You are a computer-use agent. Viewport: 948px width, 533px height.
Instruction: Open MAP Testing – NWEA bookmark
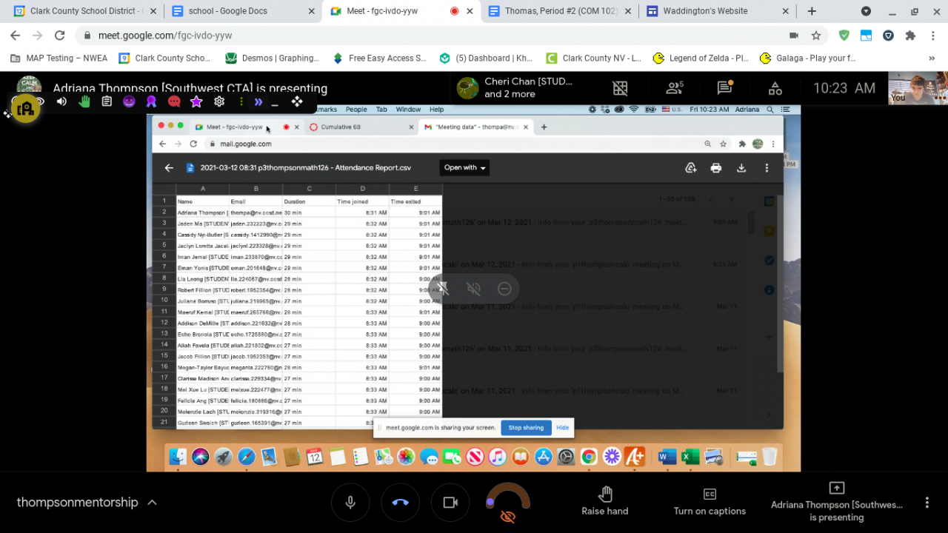[60, 58]
